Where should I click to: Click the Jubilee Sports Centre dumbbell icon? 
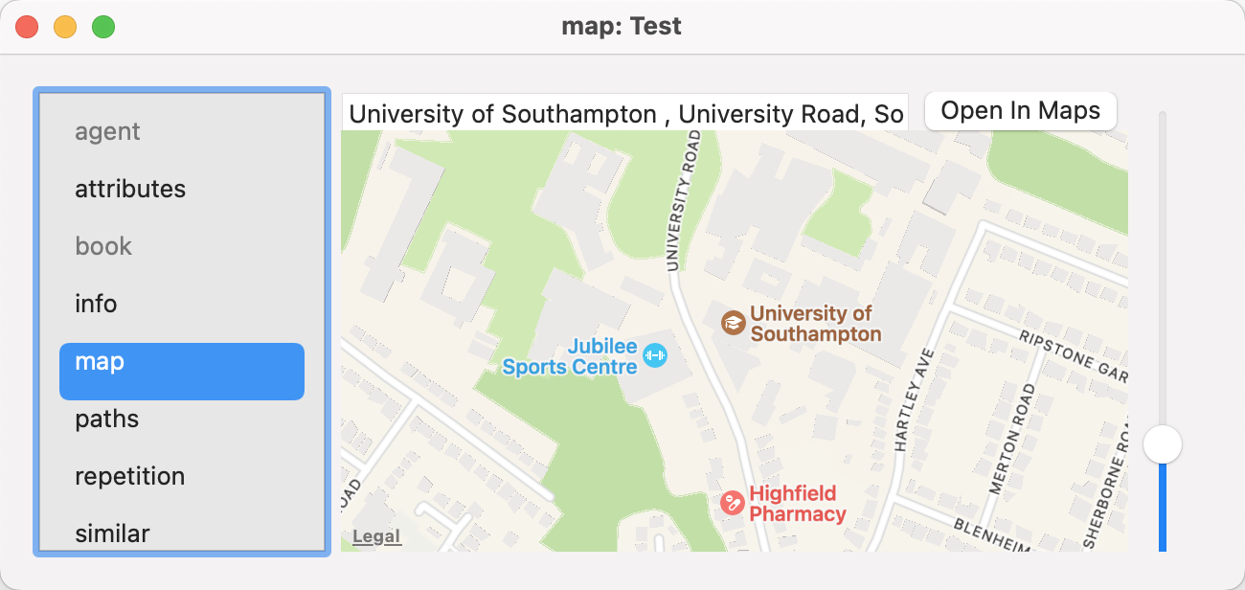[x=655, y=355]
